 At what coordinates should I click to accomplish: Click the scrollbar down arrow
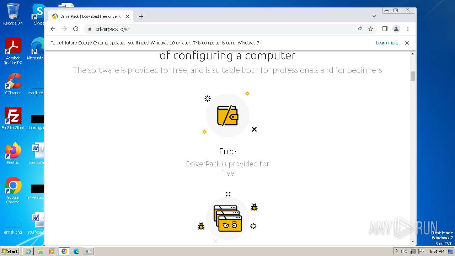point(413,241)
